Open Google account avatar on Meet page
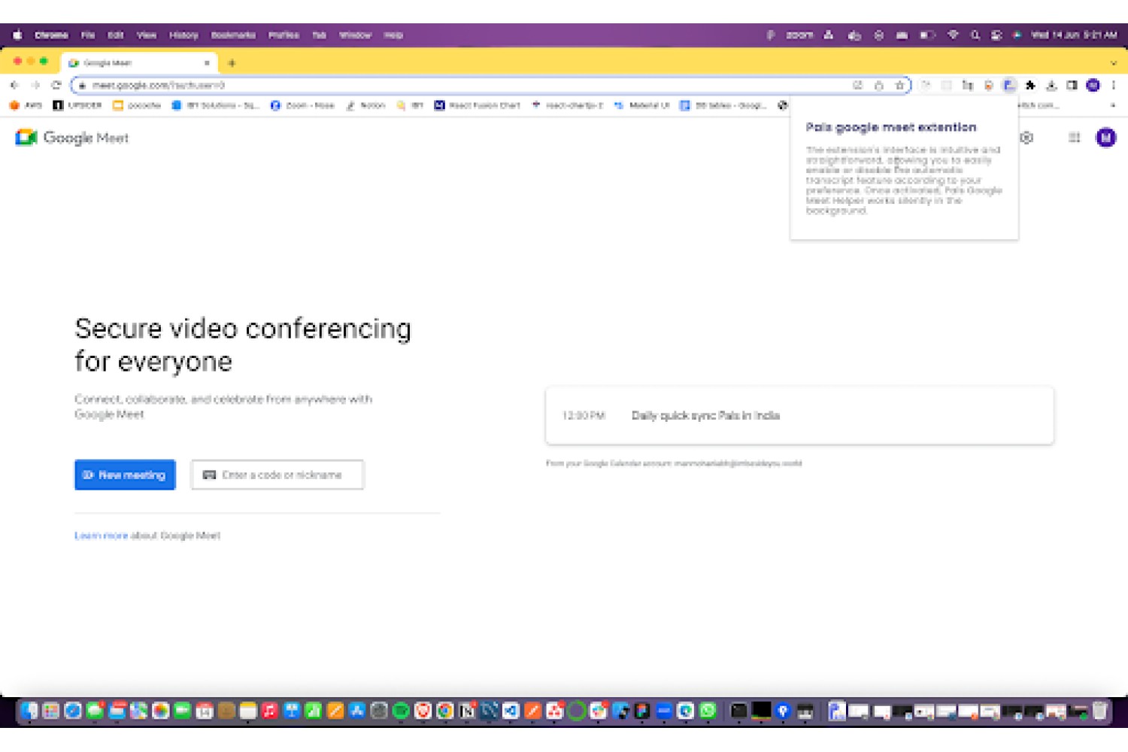The height and width of the screenshot is (752, 1128). pos(1105,138)
